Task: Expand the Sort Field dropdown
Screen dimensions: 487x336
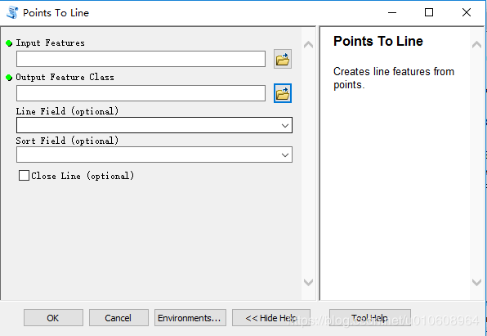Action: pos(285,155)
